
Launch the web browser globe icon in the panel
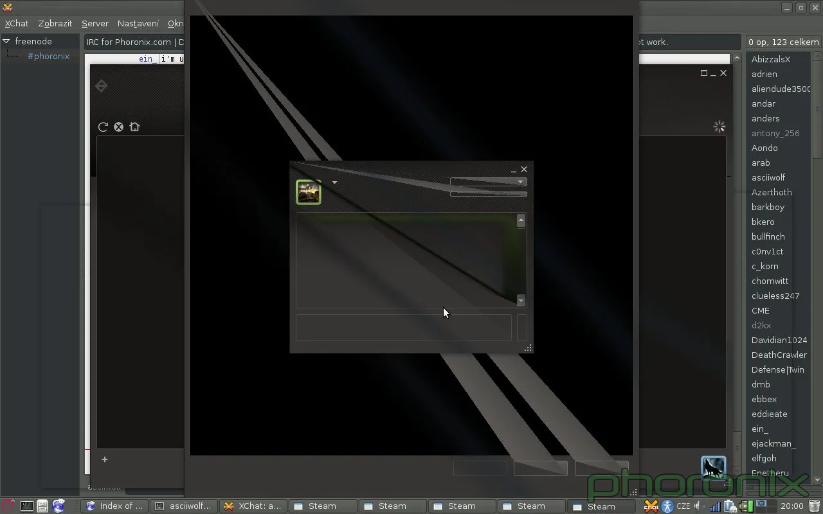tap(59, 506)
